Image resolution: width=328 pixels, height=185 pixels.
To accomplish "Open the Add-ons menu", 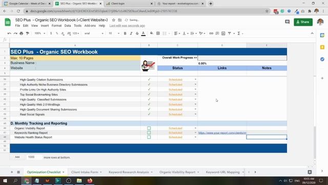I will [x=90, y=26].
